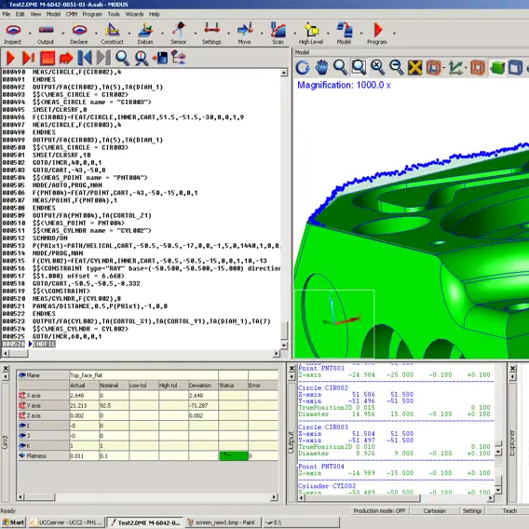Open the Windows Start button
Image resolution: width=529 pixels, height=529 pixels.
pyautogui.click(x=13, y=522)
